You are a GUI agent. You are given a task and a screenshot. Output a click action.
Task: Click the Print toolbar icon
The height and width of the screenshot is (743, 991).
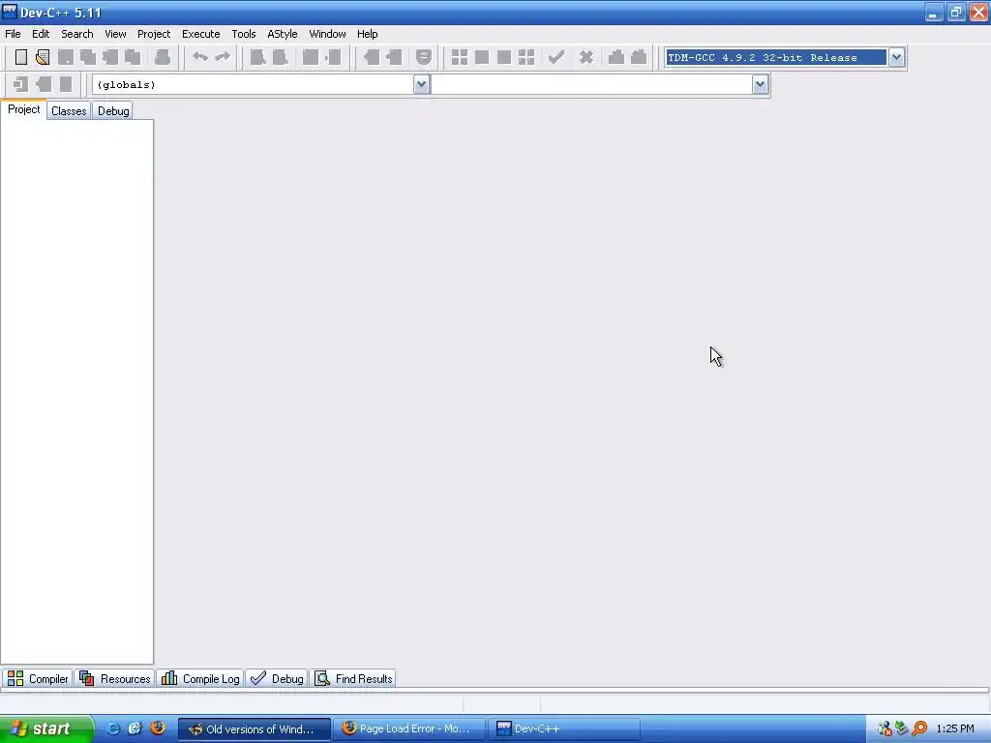coord(163,57)
